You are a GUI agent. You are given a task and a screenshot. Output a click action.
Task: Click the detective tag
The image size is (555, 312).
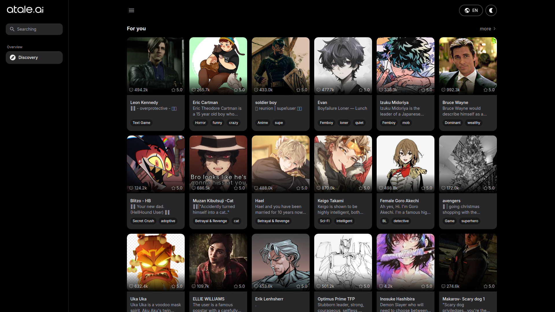coord(401,221)
